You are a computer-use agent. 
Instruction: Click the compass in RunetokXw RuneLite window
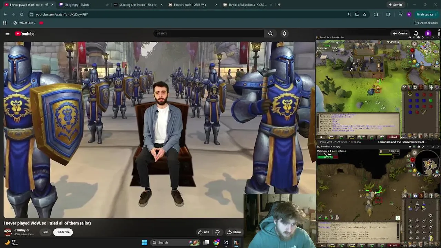[414, 44]
